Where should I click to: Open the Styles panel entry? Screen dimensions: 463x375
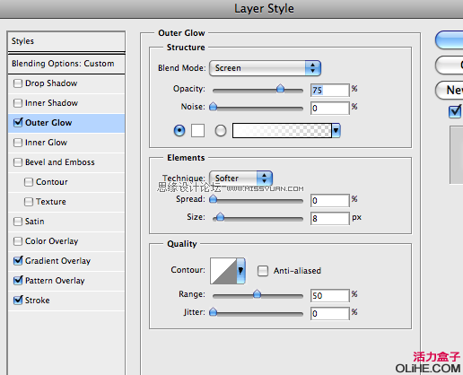(66, 41)
